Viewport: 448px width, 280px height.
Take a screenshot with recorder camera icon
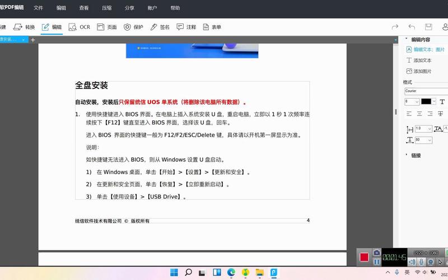376,253
